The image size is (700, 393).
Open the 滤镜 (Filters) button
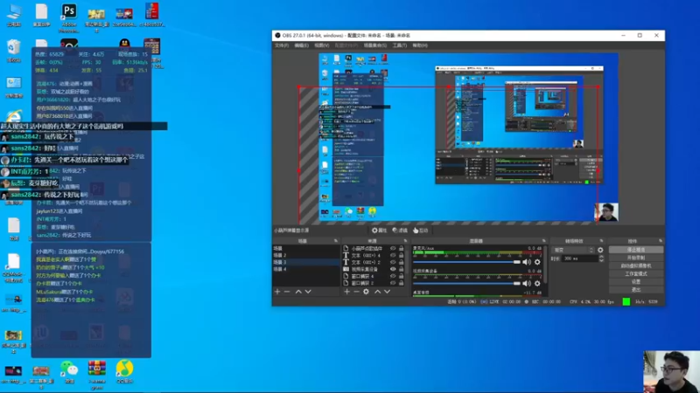click(400, 231)
